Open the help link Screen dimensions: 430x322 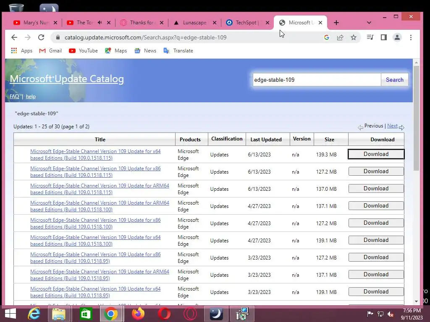pyautogui.click(x=31, y=96)
